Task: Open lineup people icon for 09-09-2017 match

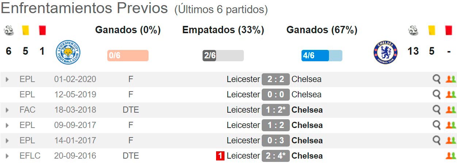Action: pos(451,125)
